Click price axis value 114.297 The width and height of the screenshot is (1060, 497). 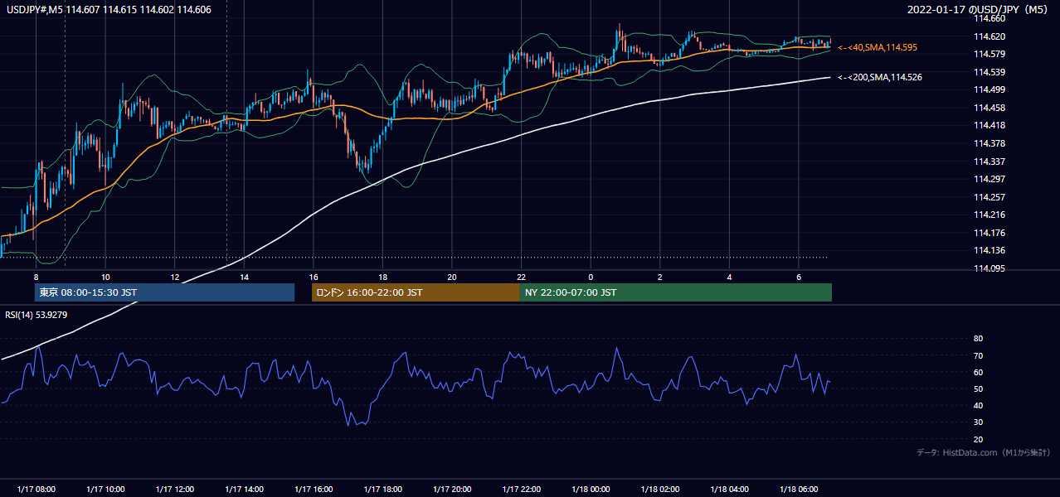pyautogui.click(x=991, y=179)
